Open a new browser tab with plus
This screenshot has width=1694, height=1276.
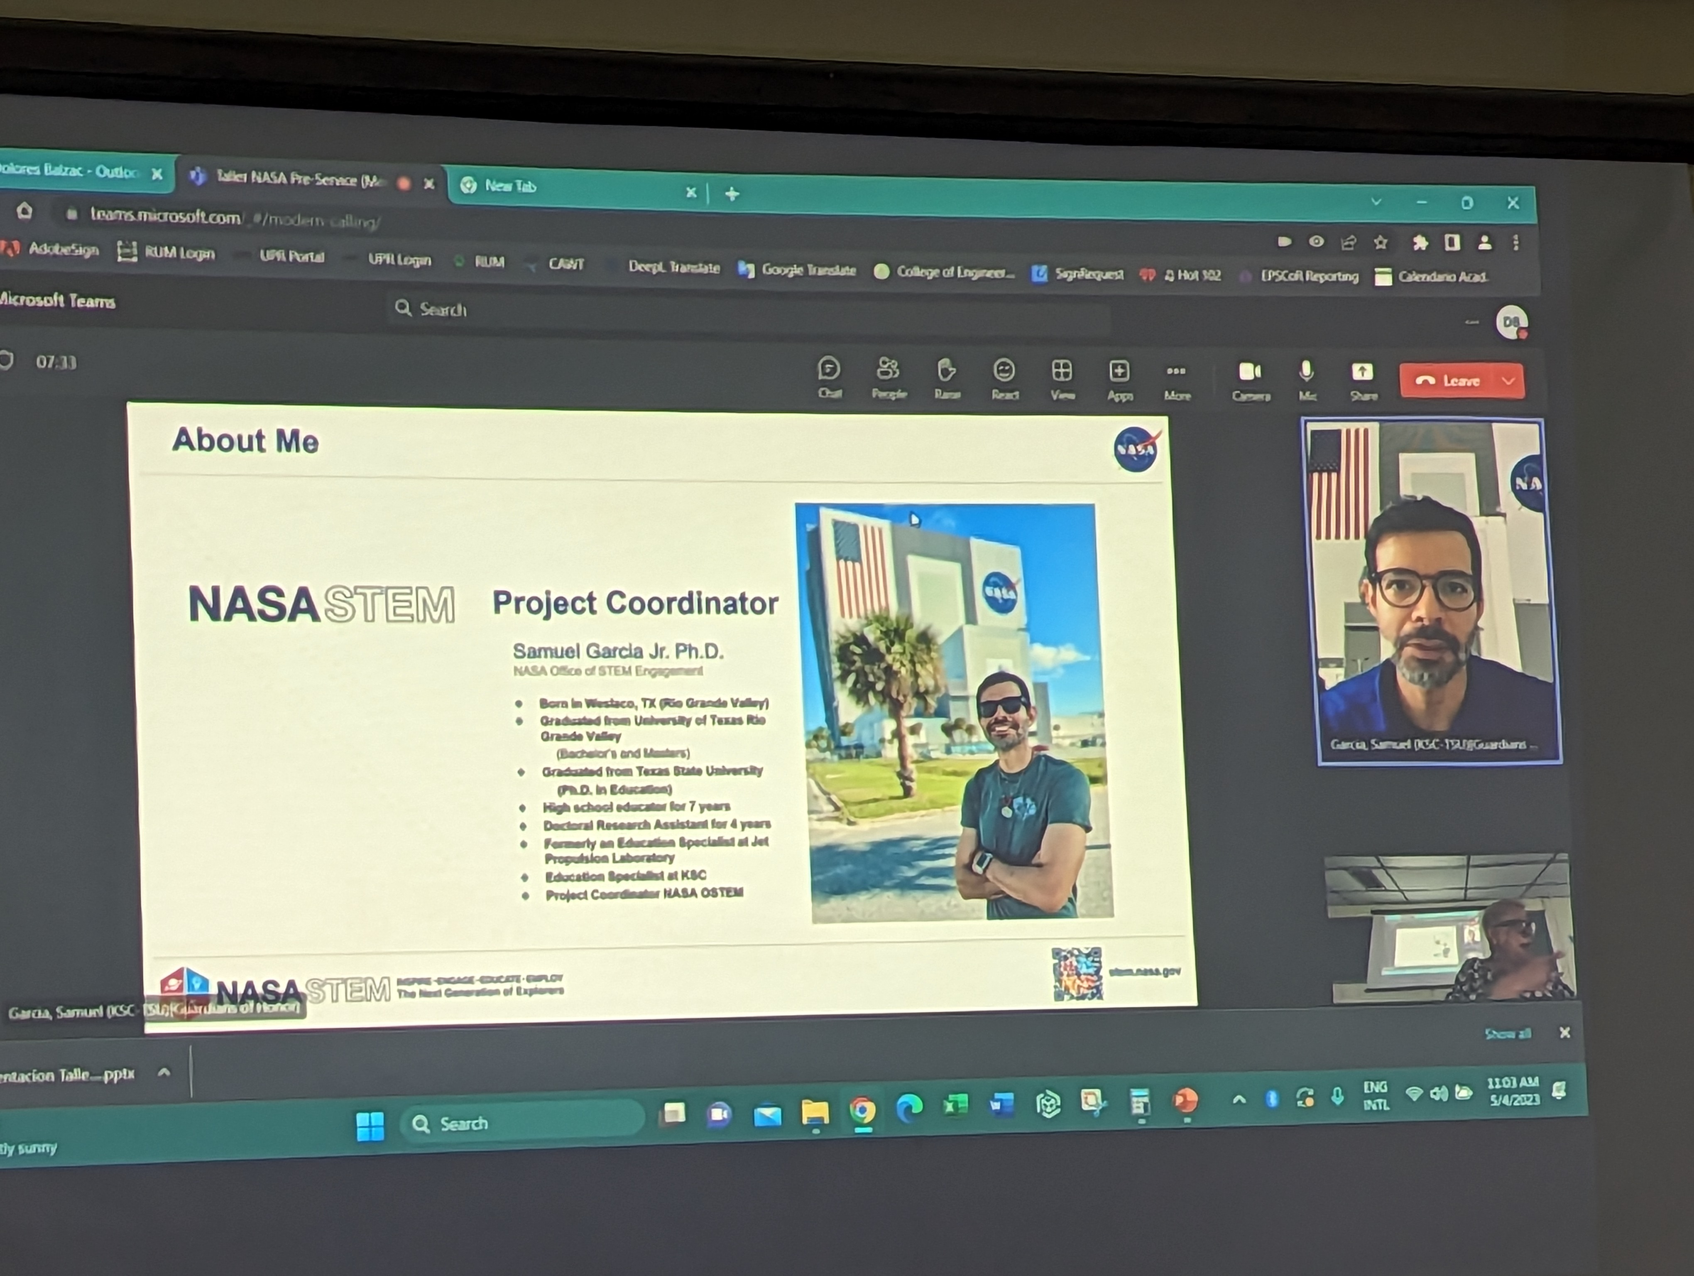pos(731,194)
